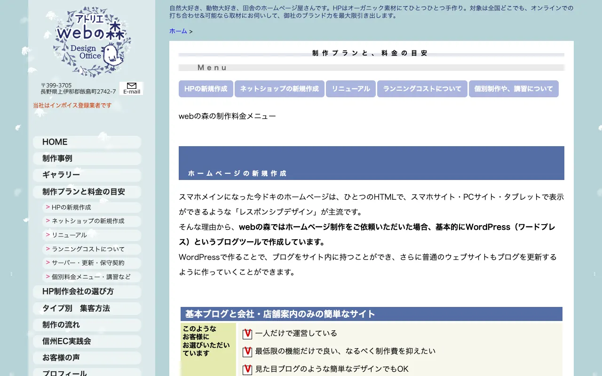Open お客様の声 in the sidebar
The image size is (602, 376).
87,358
